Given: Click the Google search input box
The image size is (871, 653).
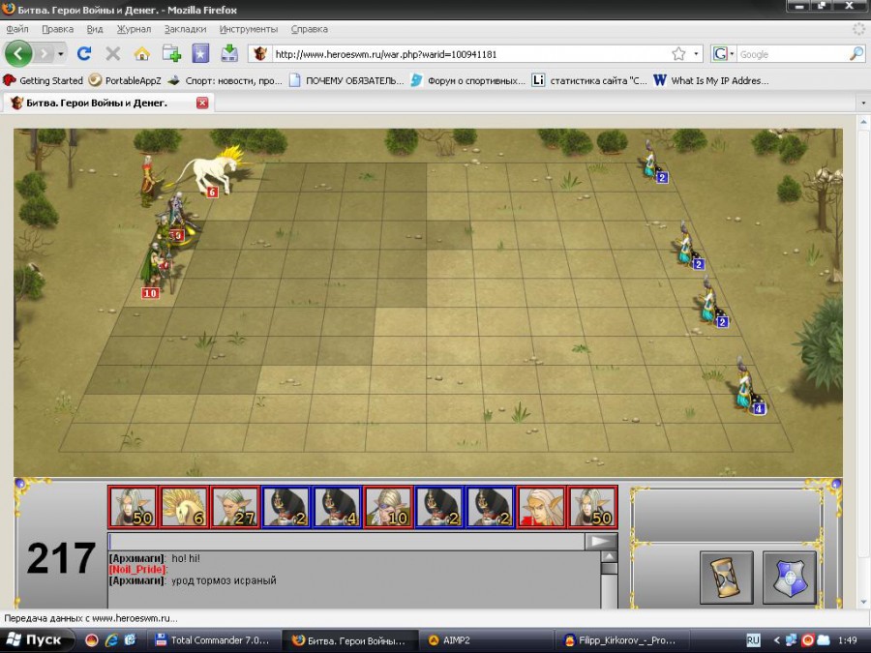Looking at the screenshot, I should pos(793,54).
